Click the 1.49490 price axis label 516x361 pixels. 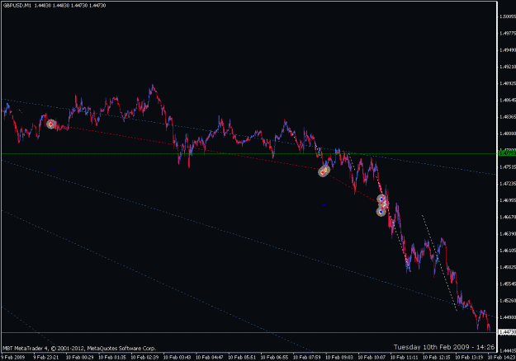[508, 50]
